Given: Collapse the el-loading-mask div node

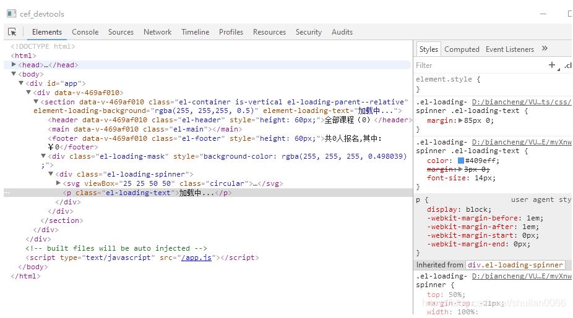Looking at the screenshot, I should (43, 156).
